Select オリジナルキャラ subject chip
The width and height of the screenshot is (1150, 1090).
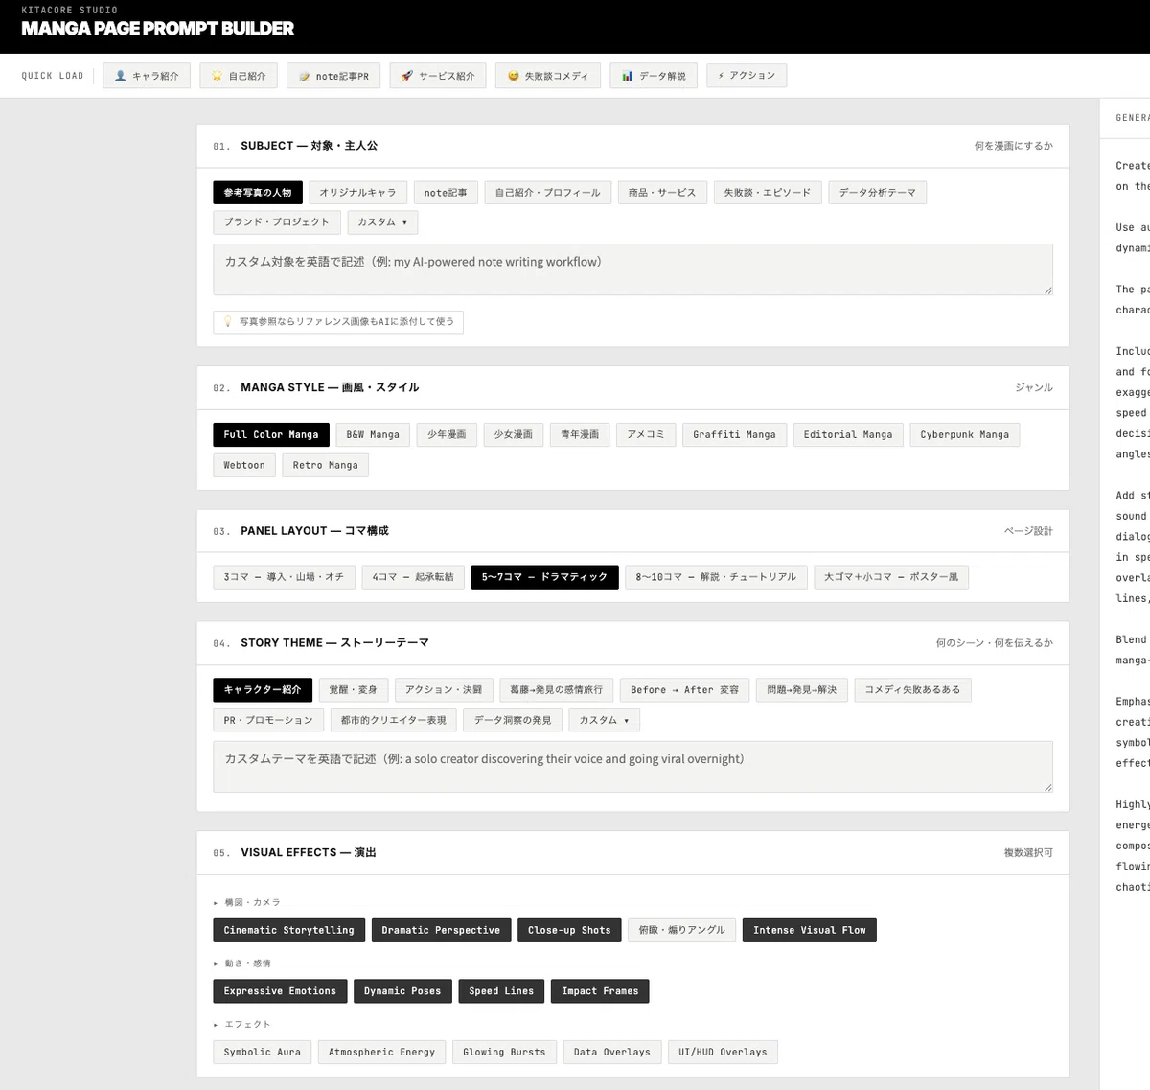(357, 193)
